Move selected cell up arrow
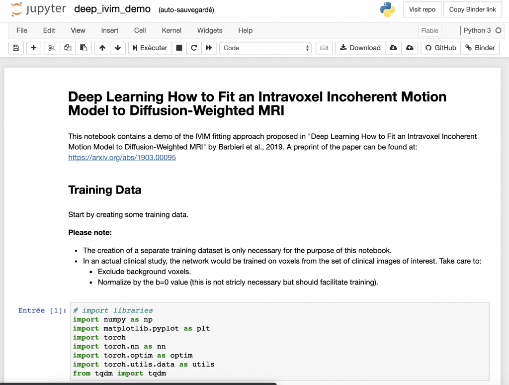This screenshot has height=385, width=509. 102,48
